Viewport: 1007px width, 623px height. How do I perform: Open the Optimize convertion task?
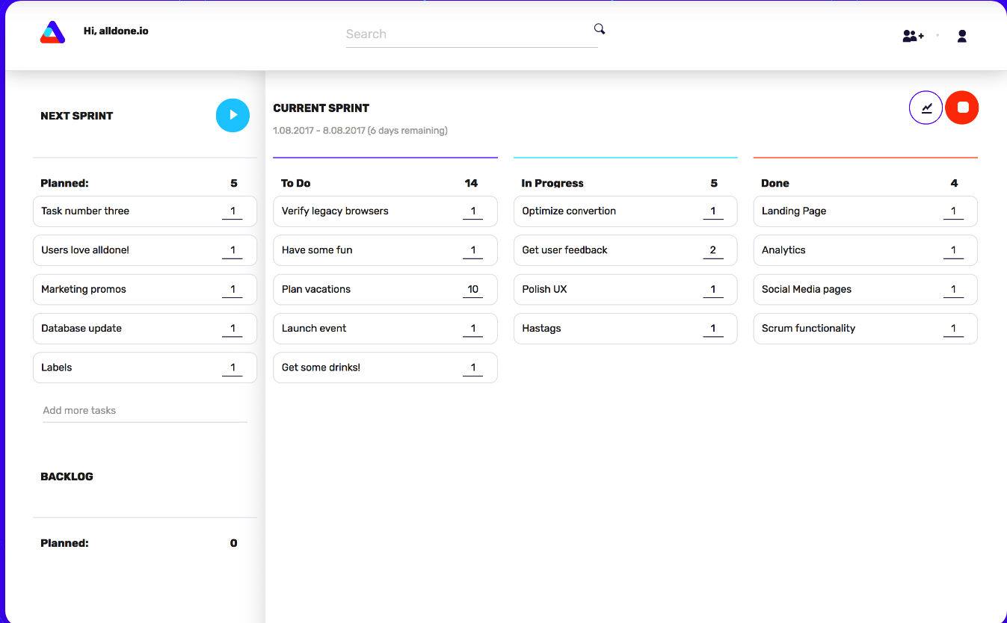tap(625, 211)
